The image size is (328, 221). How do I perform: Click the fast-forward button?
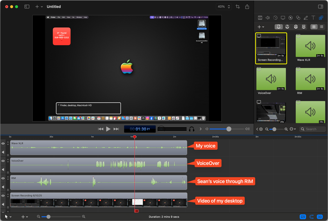[116, 129]
